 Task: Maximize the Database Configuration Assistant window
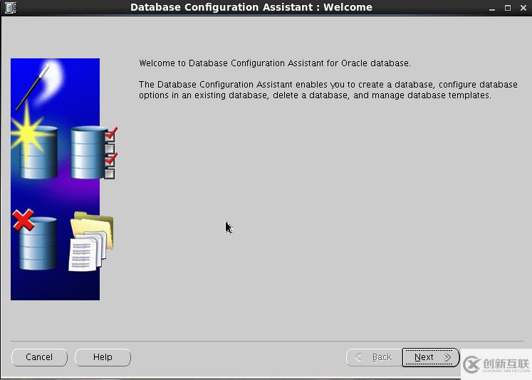[x=507, y=8]
